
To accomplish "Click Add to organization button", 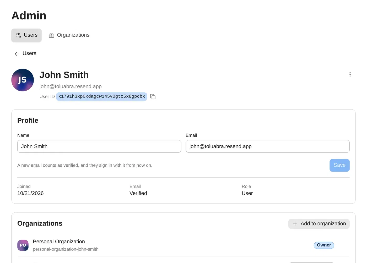I will tap(319, 224).
